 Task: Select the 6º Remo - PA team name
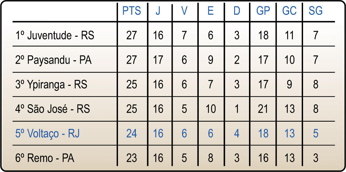[45, 158]
